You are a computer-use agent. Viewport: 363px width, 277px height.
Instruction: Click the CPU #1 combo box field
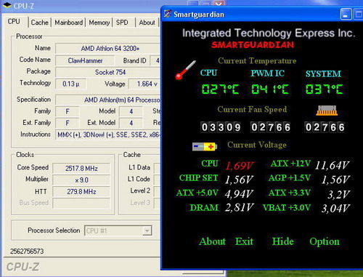(x=118, y=230)
